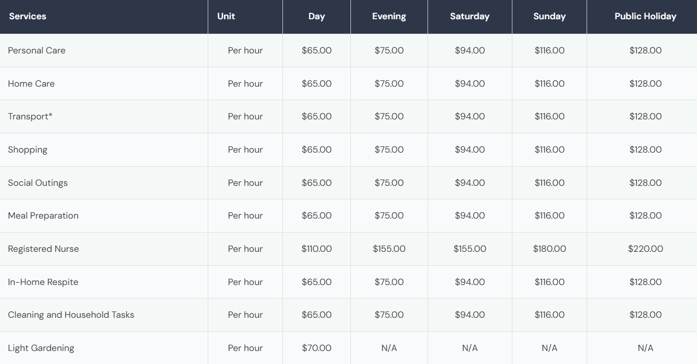Click Cleaning and Household Tasks Per hour unit
This screenshot has height=364, width=697.
[245, 315]
